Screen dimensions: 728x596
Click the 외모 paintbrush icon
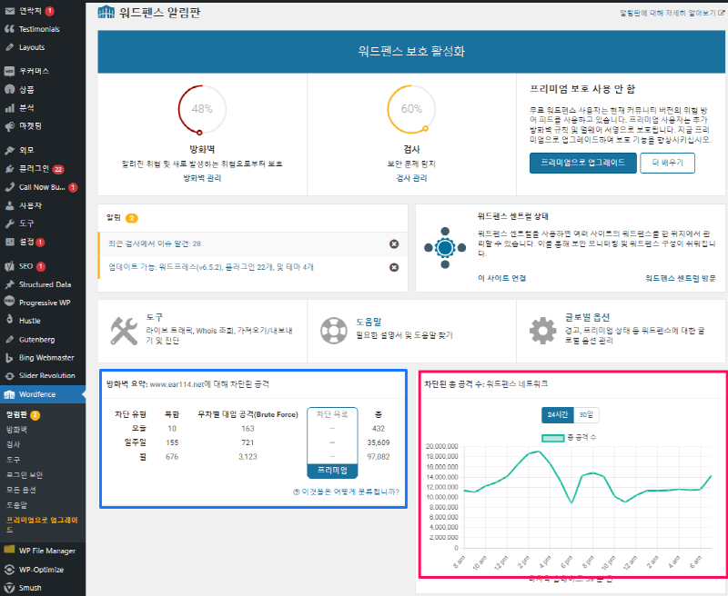[x=9, y=150]
